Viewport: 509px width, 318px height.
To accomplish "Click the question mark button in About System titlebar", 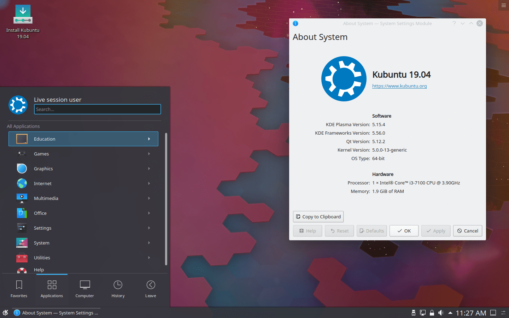I will tap(454, 23).
